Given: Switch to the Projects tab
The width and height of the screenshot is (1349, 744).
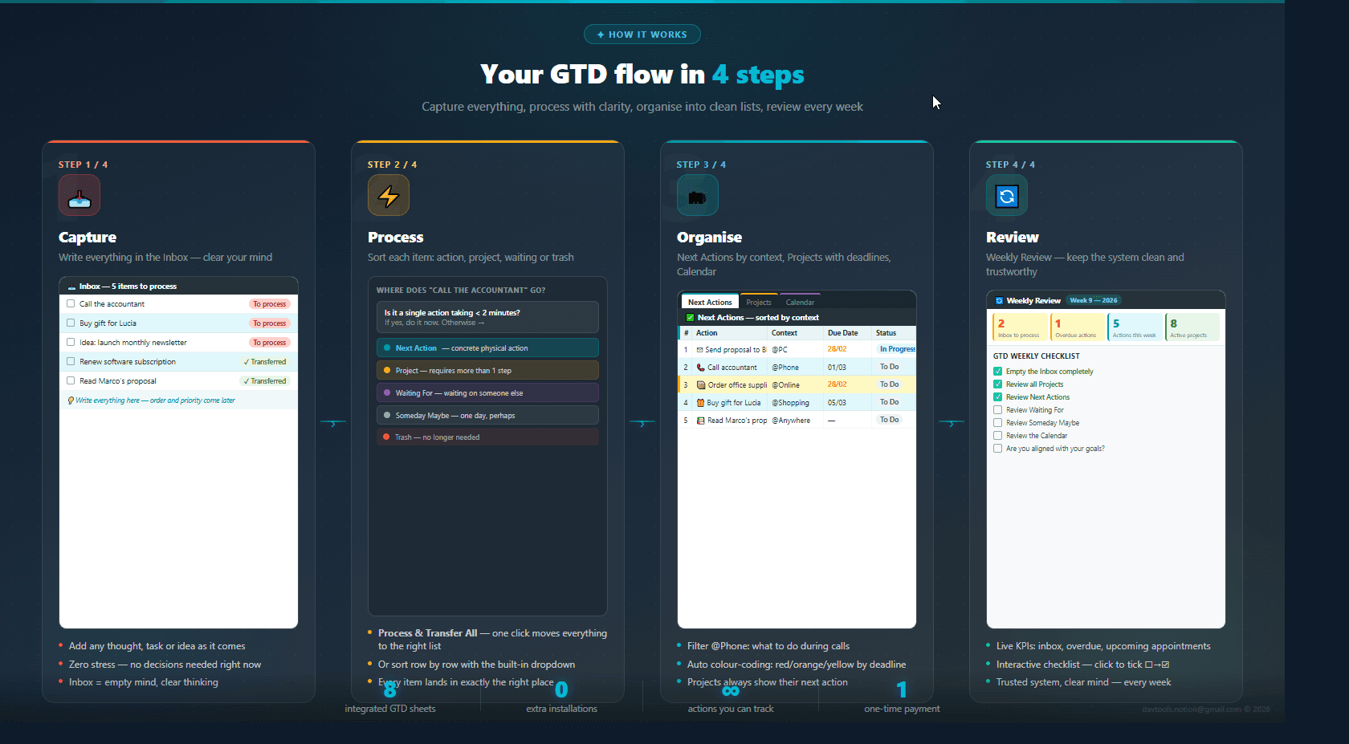Looking at the screenshot, I should pyautogui.click(x=758, y=302).
